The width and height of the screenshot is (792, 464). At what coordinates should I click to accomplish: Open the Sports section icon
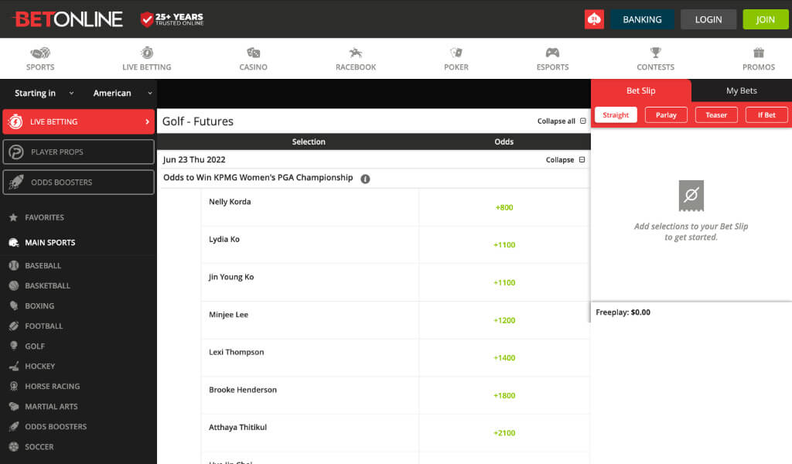(40, 53)
